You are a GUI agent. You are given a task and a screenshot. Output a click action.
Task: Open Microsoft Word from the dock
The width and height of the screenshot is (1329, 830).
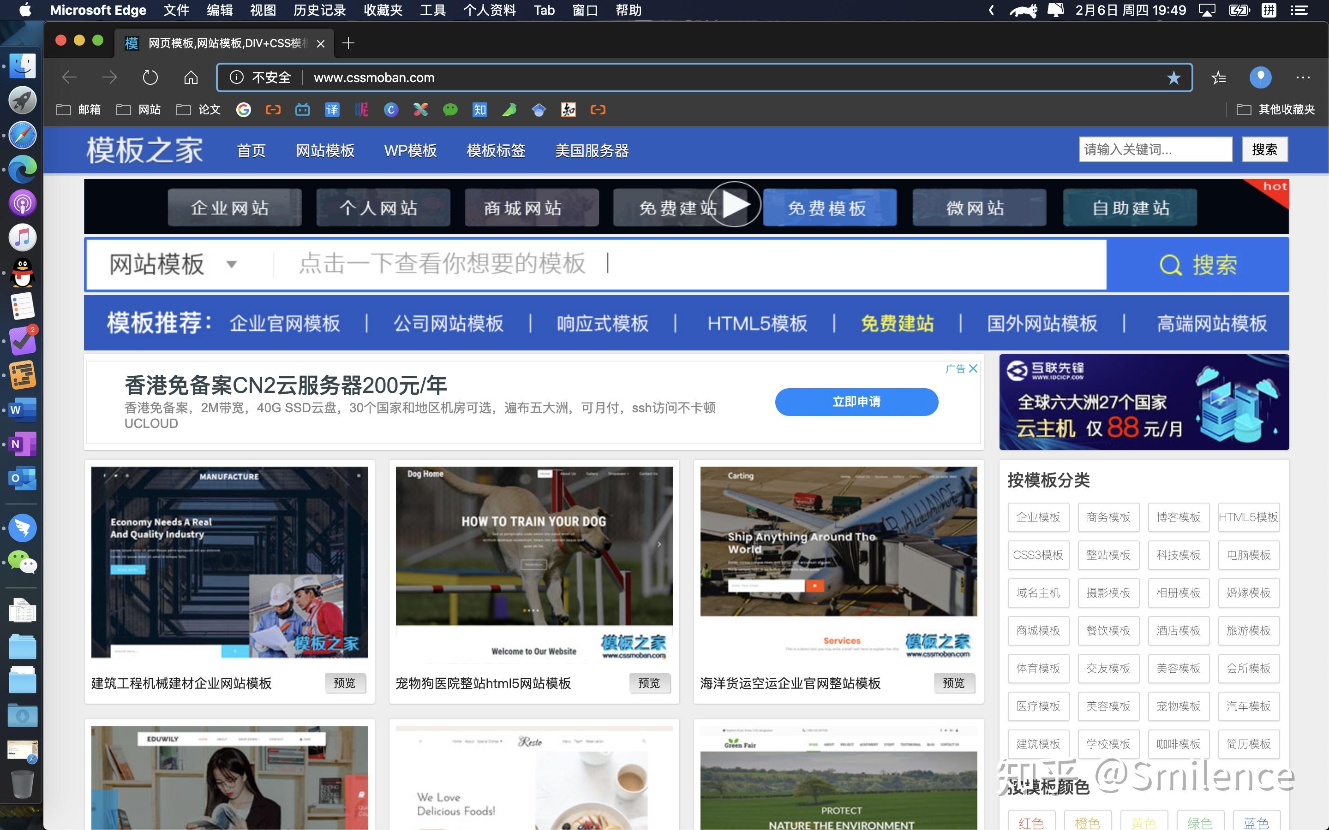point(22,409)
